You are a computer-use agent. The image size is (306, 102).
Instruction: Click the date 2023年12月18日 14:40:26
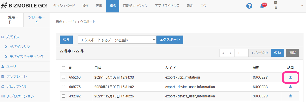click(114, 96)
